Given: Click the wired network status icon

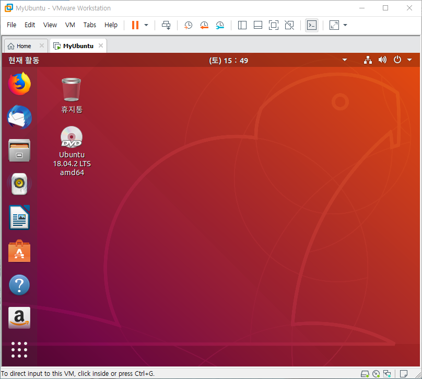Looking at the screenshot, I should pos(368,60).
